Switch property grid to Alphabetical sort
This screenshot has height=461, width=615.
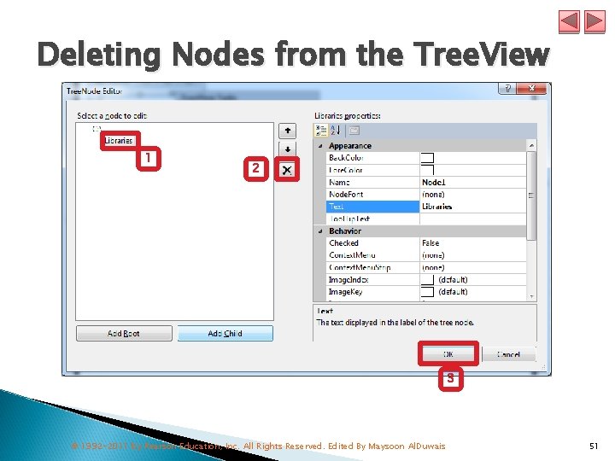tap(336, 130)
